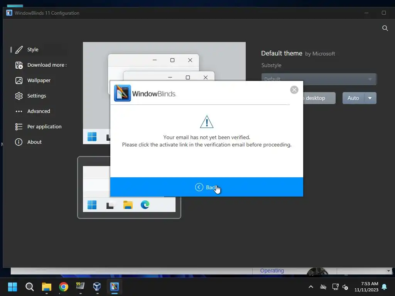Viewport: 395px width, 296px height.
Task: Click the dropdown arrow in background window
Action: click(x=388, y=271)
